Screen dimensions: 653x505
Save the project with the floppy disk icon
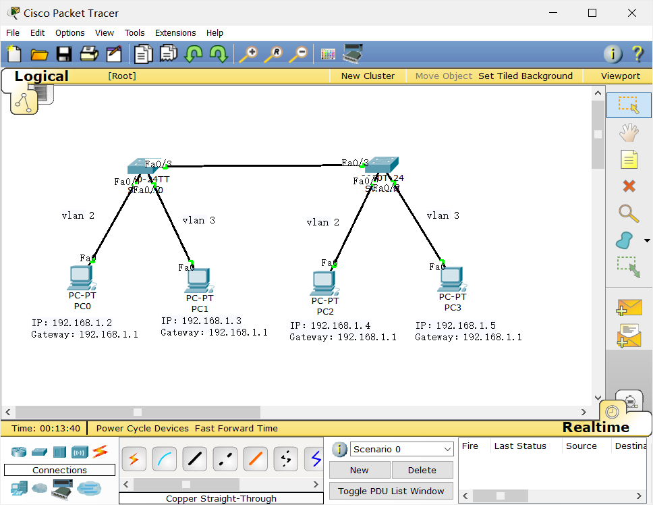pos(64,54)
